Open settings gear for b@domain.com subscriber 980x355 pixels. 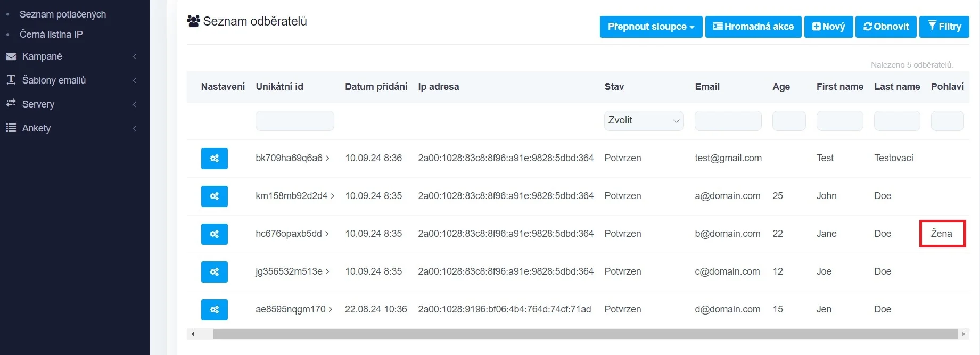(x=214, y=234)
